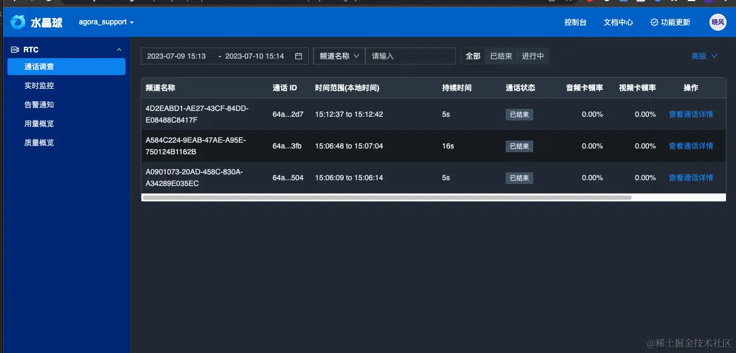The width and height of the screenshot is (736, 353).
Task: Click the 通话状态 column header
Action: pos(520,88)
